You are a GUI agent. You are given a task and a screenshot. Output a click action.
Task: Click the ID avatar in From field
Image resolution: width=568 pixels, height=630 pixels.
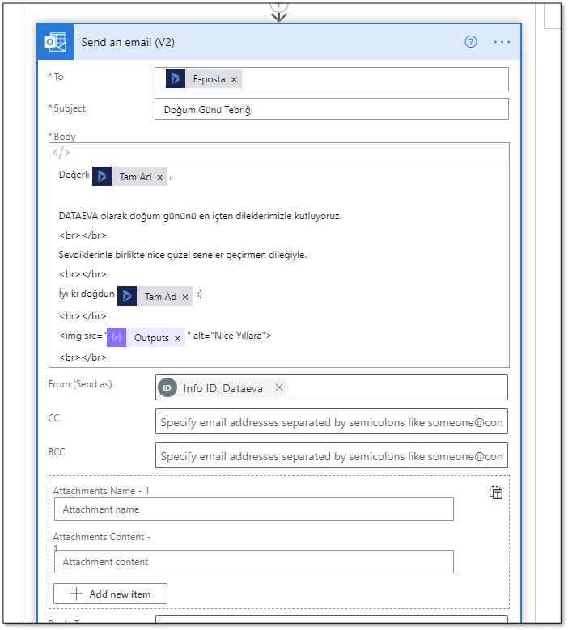point(167,387)
